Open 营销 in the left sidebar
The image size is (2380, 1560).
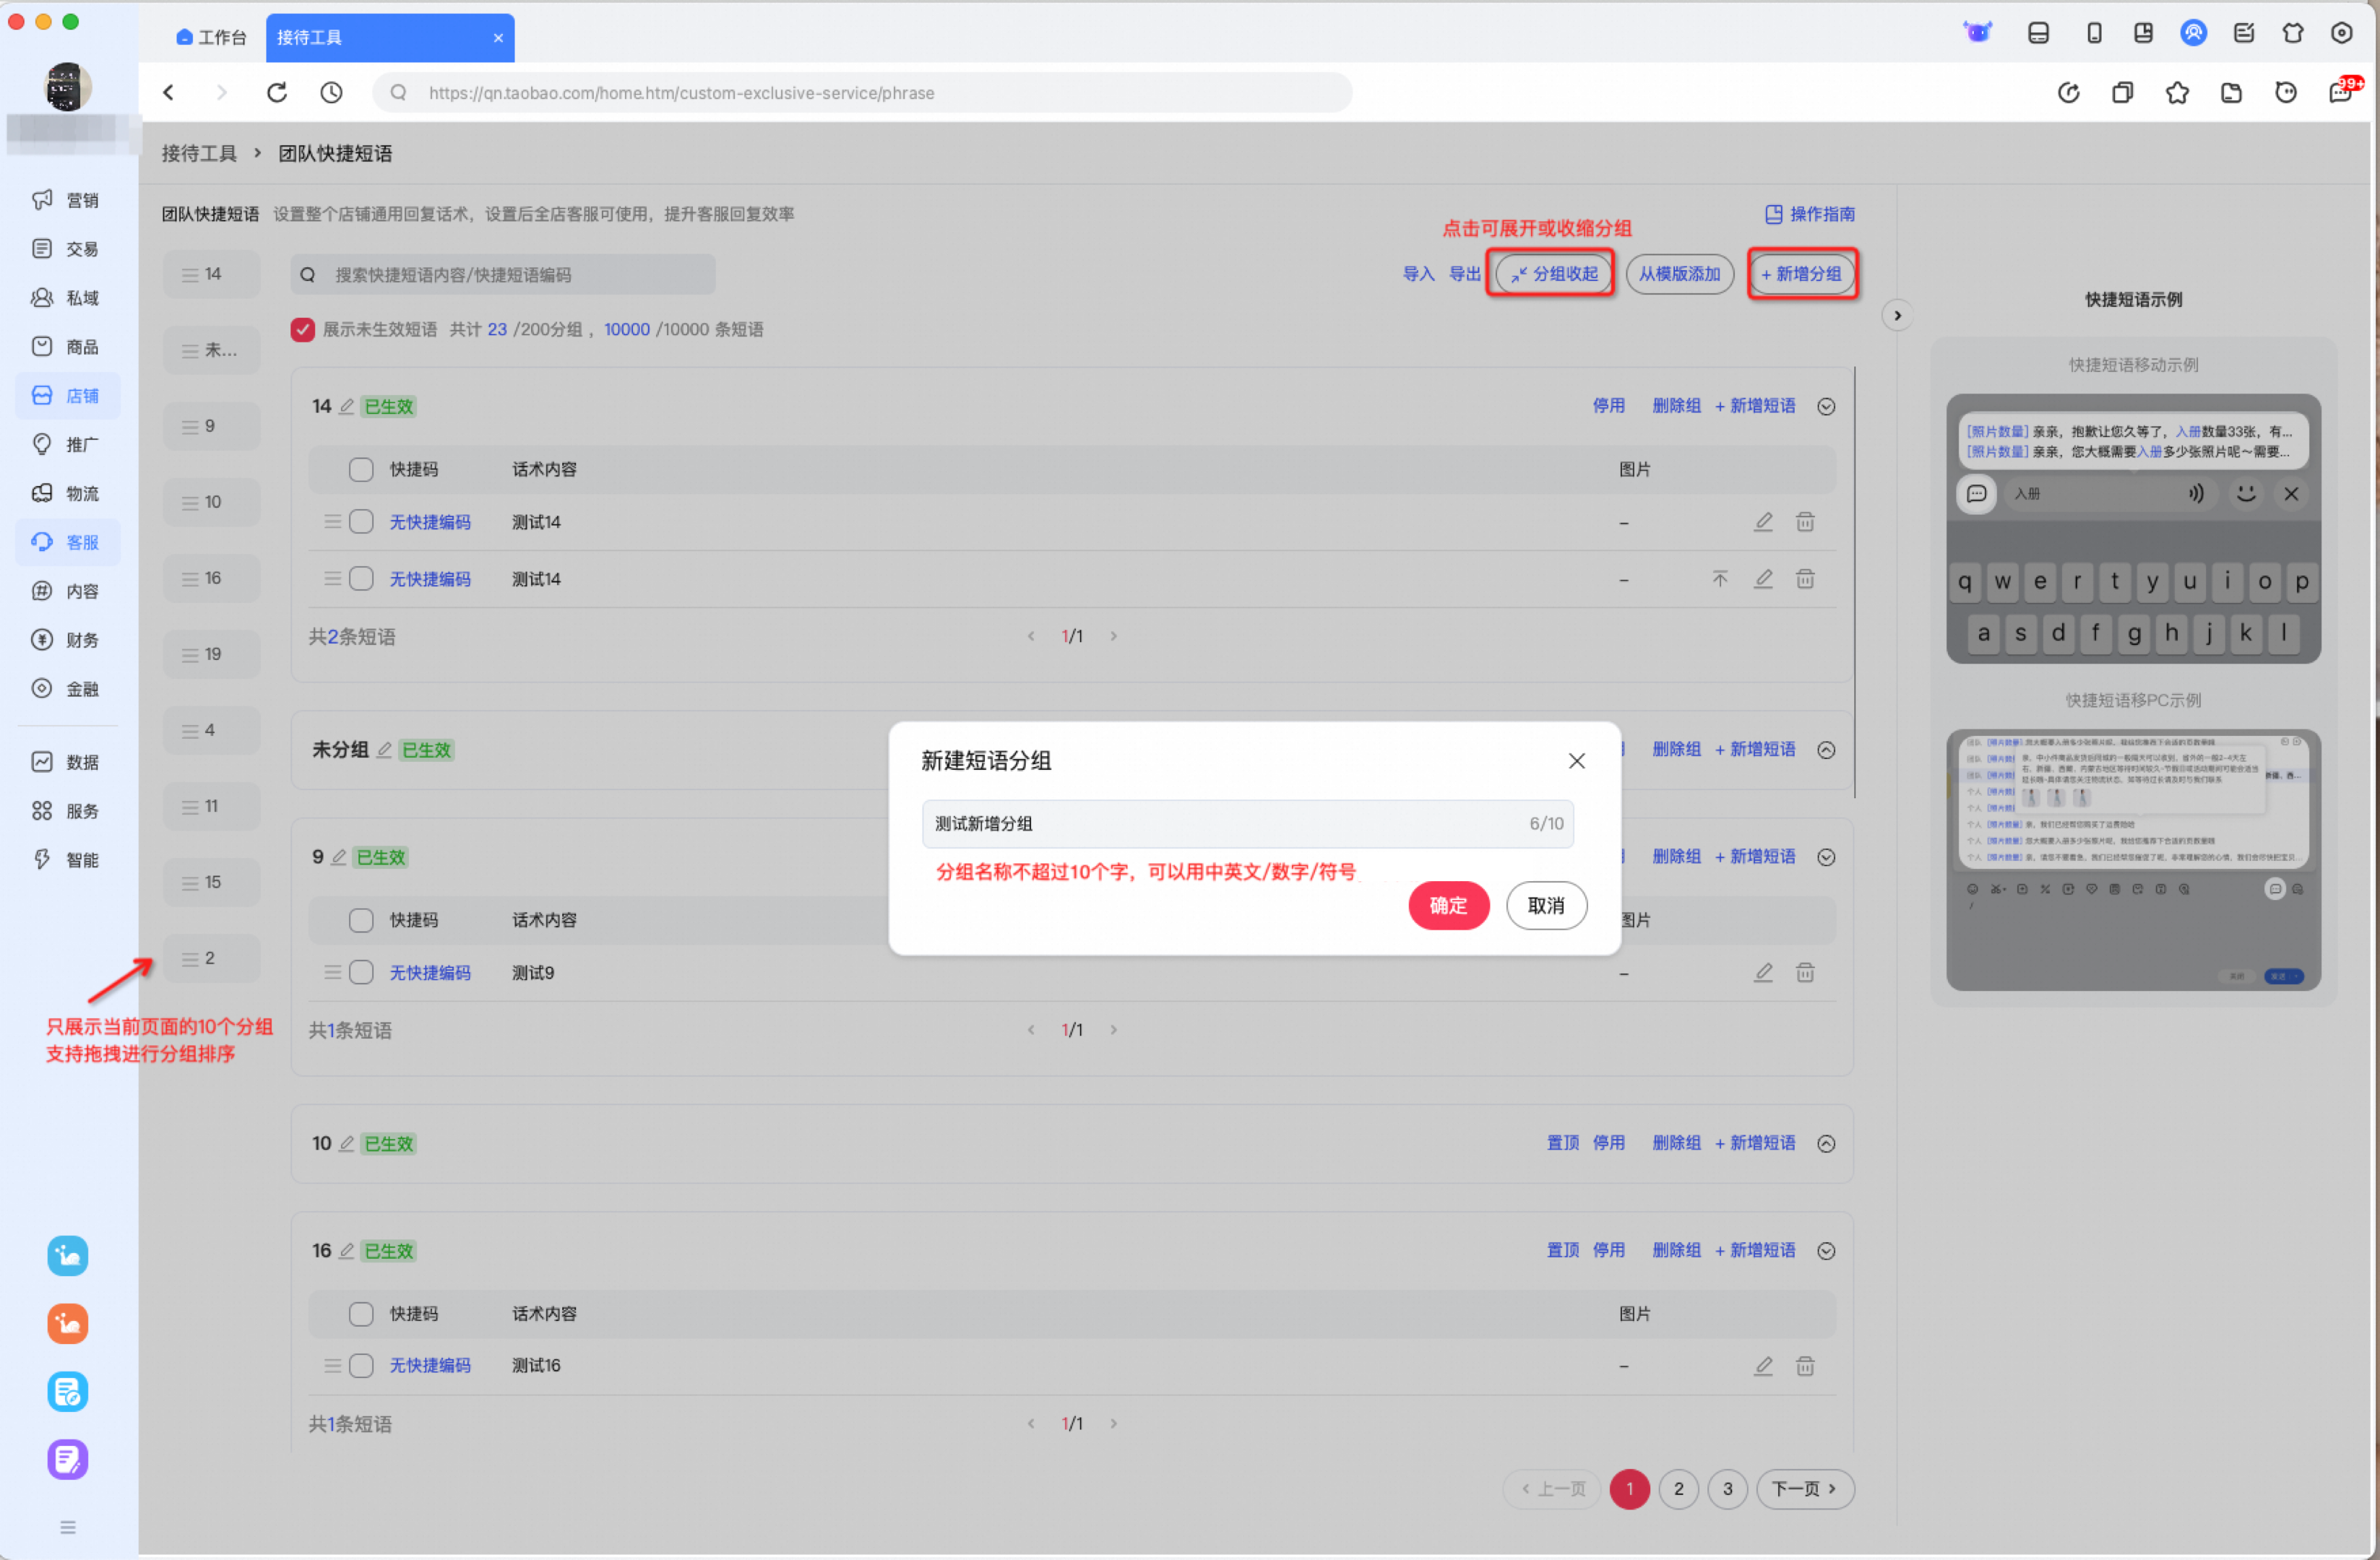(68, 200)
